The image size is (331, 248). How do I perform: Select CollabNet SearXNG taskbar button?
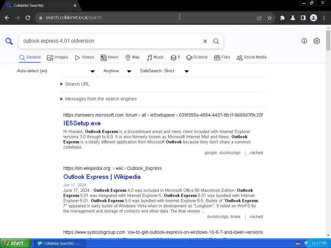(x=60, y=243)
